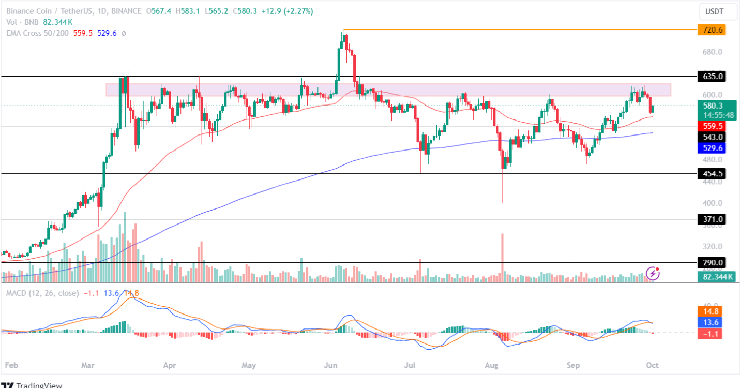Click the 480.0 price scale label
Image resolution: width=741 pixels, height=389 pixels.
coord(712,160)
